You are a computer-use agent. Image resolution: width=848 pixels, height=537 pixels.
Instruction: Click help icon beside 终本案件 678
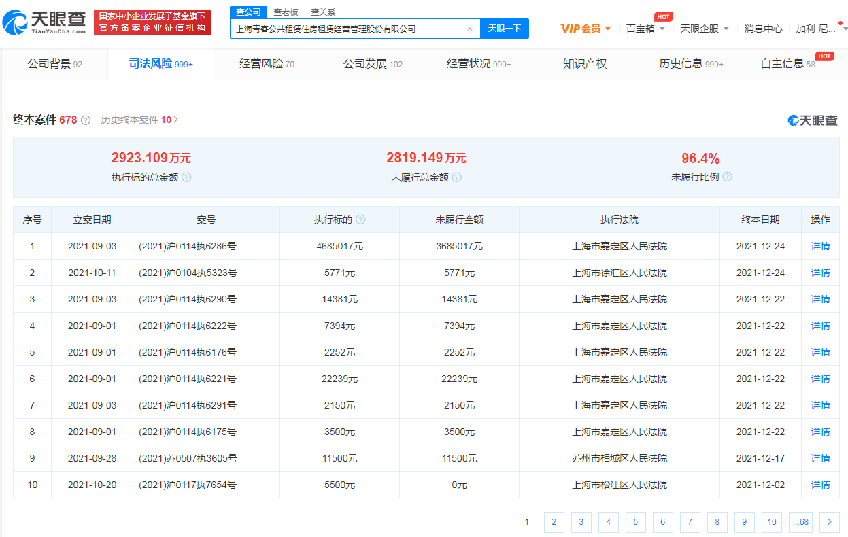86,120
